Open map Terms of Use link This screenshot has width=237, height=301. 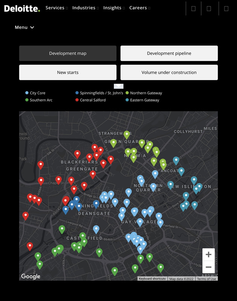pos(206,279)
